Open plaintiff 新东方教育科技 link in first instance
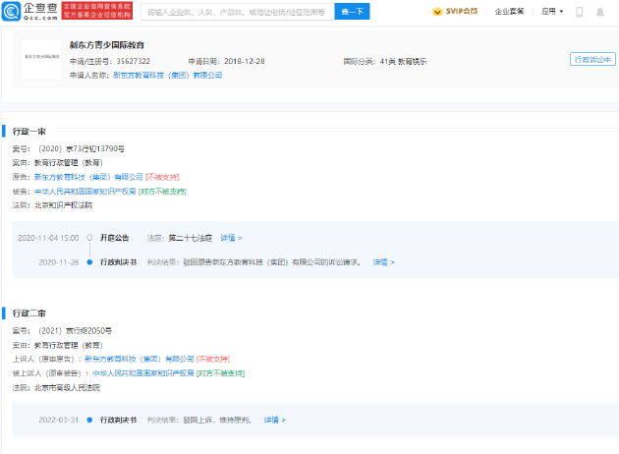Screen dimensions: 619x454 click(88, 177)
